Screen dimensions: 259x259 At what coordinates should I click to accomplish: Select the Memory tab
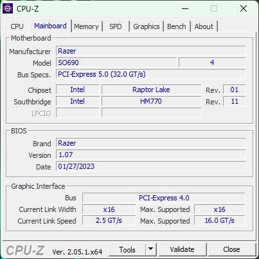pyautogui.click(x=86, y=26)
